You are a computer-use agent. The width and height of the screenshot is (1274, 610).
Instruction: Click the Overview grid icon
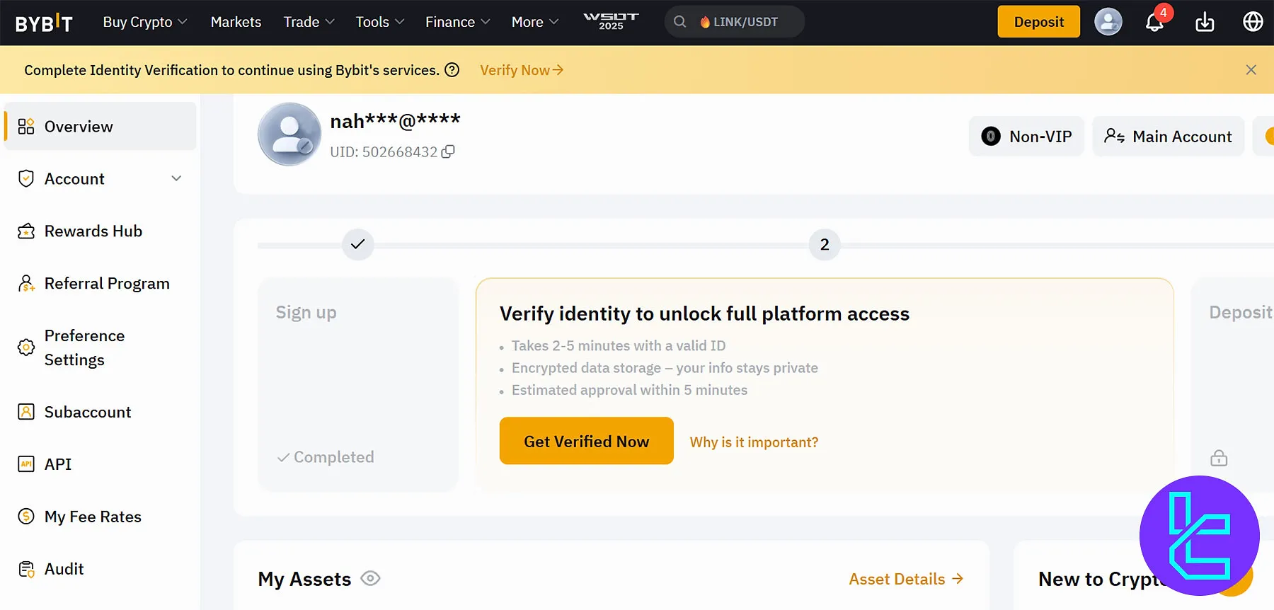26,126
